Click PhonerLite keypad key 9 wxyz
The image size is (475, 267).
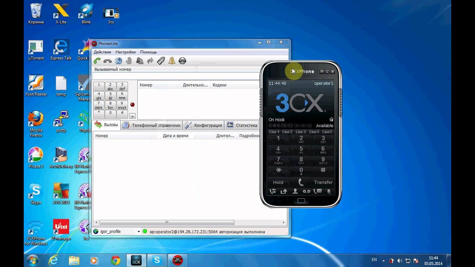[122, 105]
